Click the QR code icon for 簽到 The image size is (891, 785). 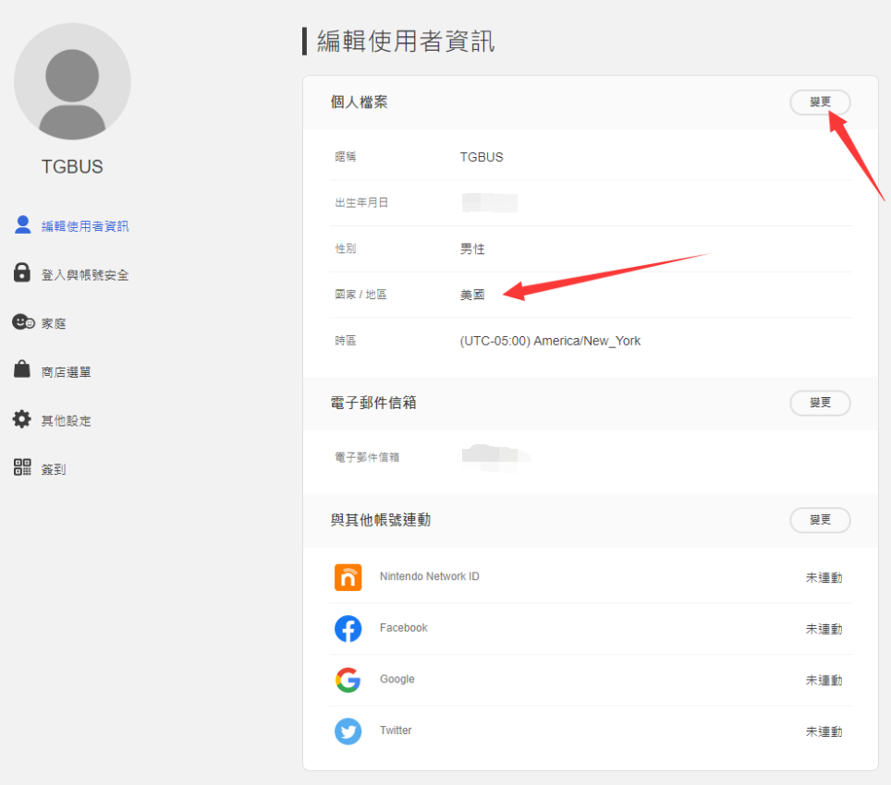22,467
